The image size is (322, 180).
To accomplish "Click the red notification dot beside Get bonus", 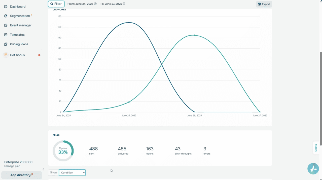I will [x=39, y=55].
